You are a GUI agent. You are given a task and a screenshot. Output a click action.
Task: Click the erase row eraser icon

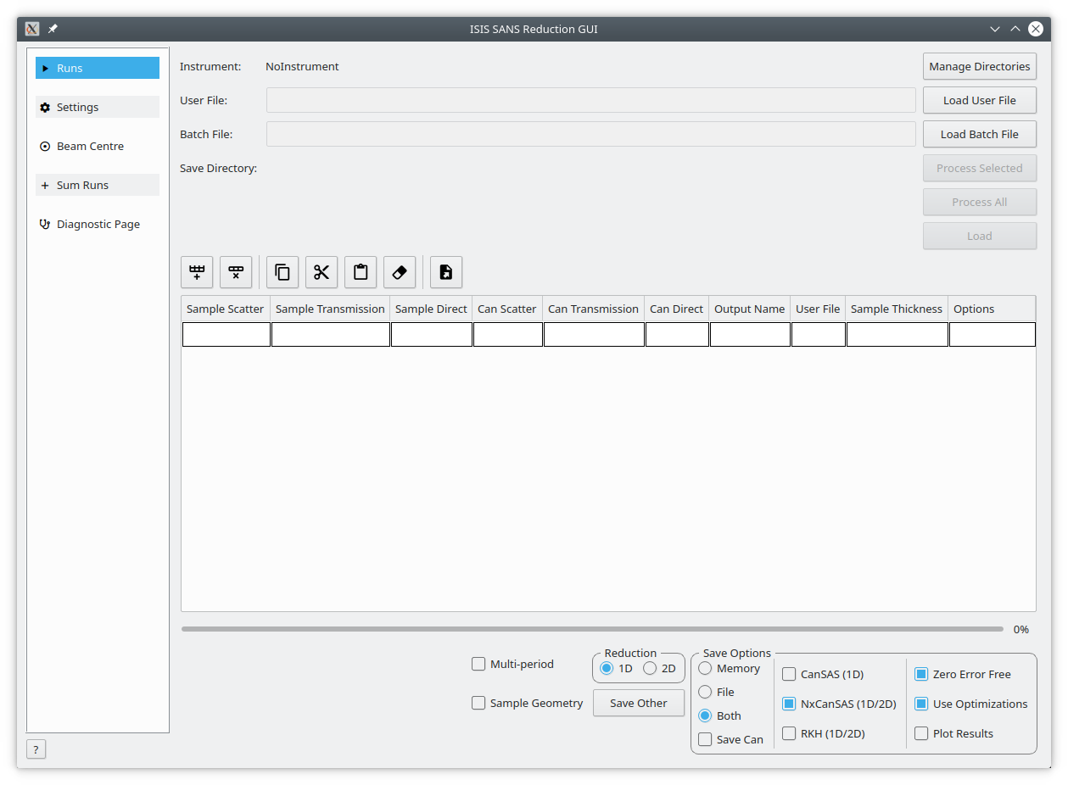point(399,272)
